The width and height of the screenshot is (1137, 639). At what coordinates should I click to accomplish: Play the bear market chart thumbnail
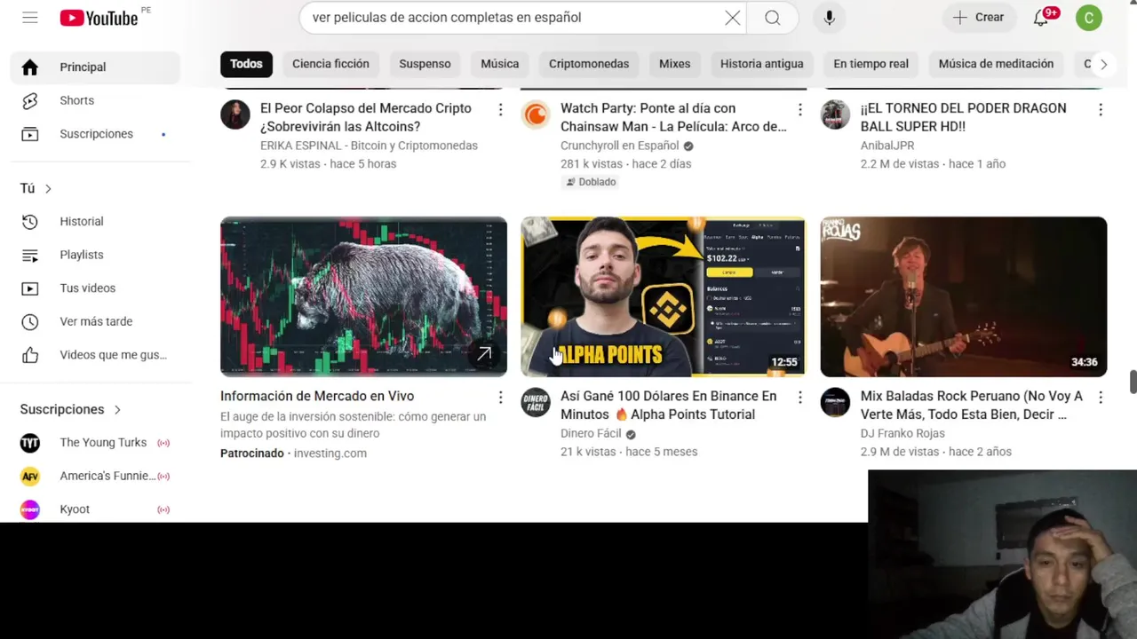pos(363,296)
